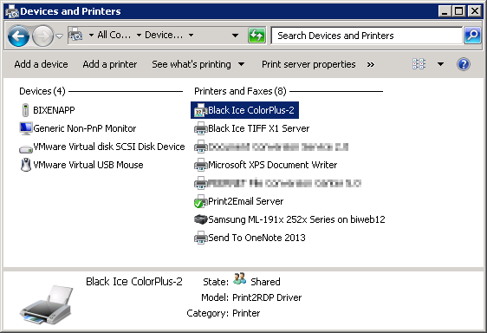The height and width of the screenshot is (333, 487).
Task: Select 'Samsung ML-191x 252x Series on biweb12' label
Action: pyautogui.click(x=296, y=219)
